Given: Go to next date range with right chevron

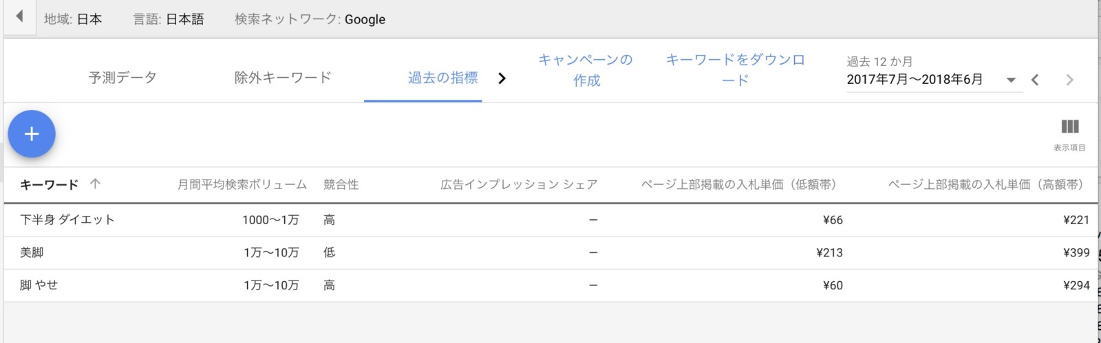Looking at the screenshot, I should (1069, 80).
